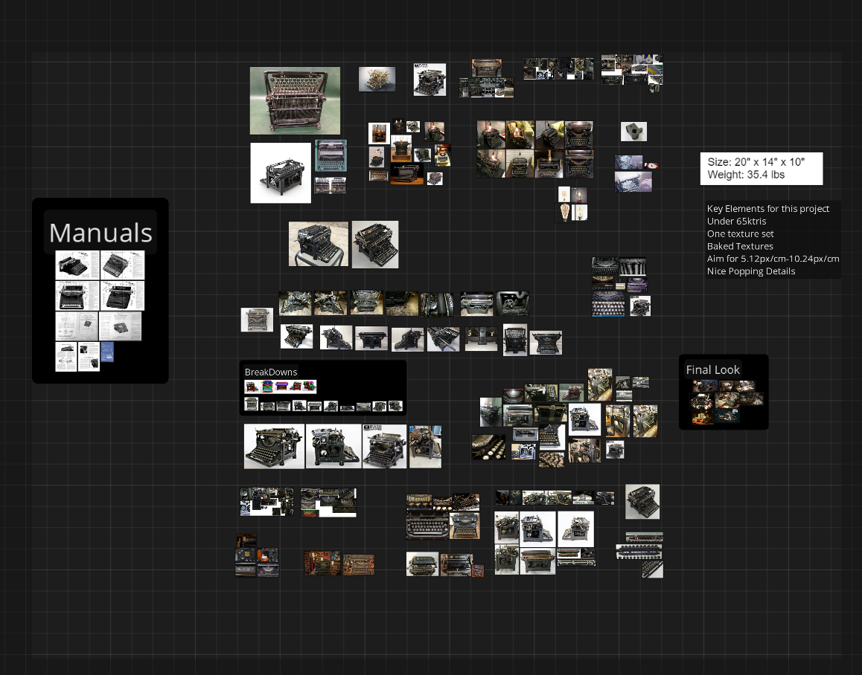862x675 pixels.
Task: Select the Size 20" x 14" x 10" note
Action: [x=762, y=168]
